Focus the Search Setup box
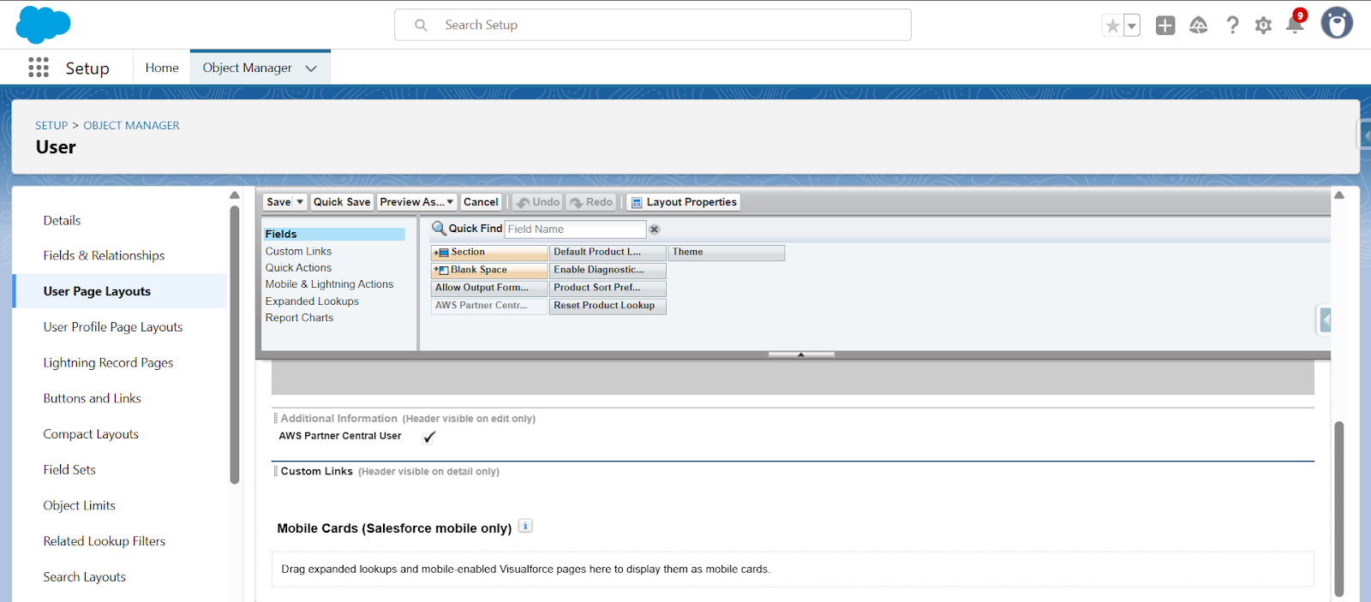 653,25
